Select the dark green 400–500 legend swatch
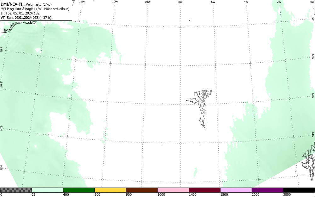 [x=79, y=190]
